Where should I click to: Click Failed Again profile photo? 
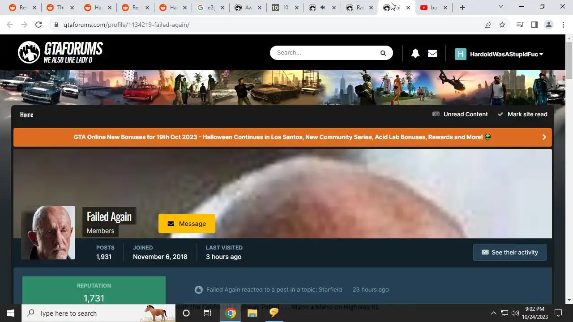pyautogui.click(x=48, y=233)
